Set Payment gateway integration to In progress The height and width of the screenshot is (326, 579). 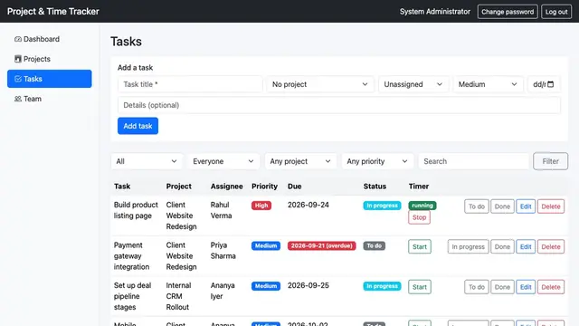tap(468, 246)
